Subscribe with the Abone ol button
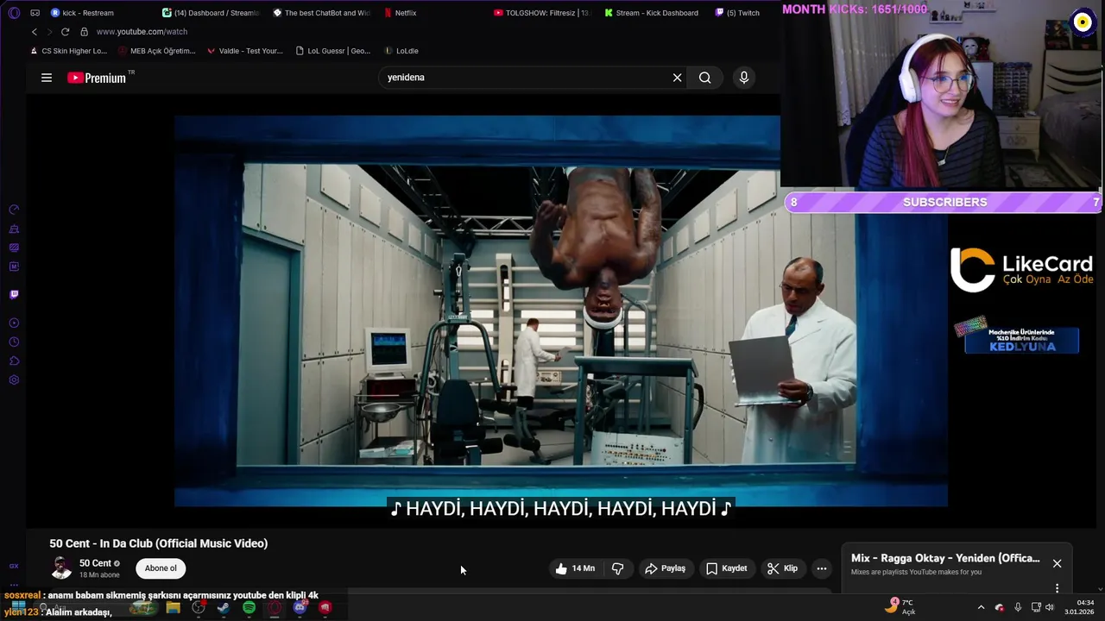 click(161, 568)
